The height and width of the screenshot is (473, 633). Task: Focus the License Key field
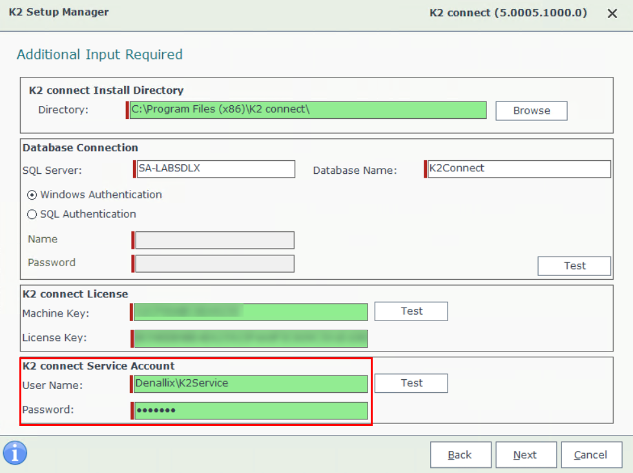tap(251, 339)
